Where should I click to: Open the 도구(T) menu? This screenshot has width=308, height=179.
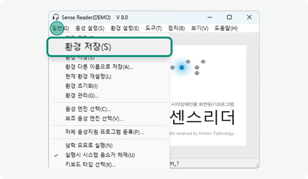click(x=153, y=28)
